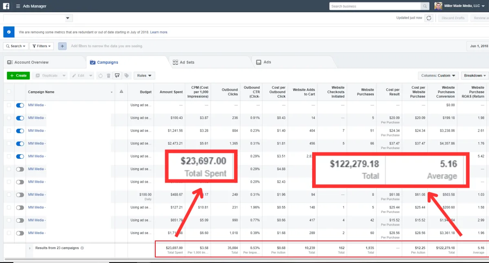
Task: Click the green Create button
Action: (x=18, y=76)
